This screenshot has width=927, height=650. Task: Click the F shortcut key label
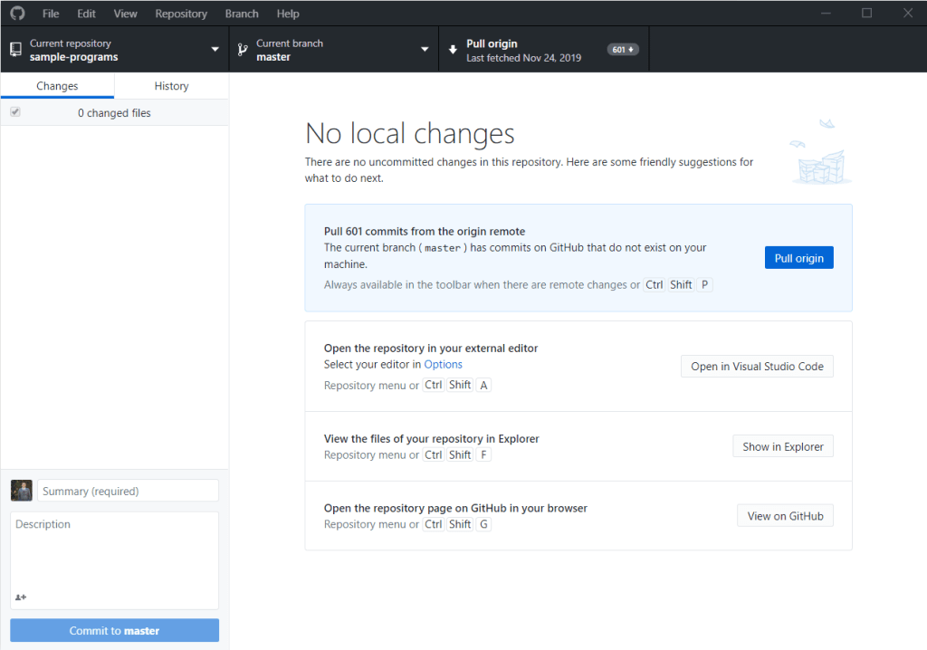point(483,454)
